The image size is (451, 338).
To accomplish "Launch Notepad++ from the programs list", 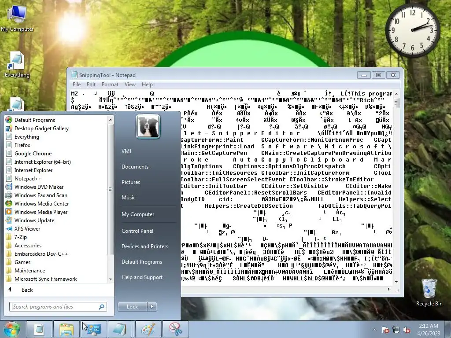I will [x=28, y=179].
